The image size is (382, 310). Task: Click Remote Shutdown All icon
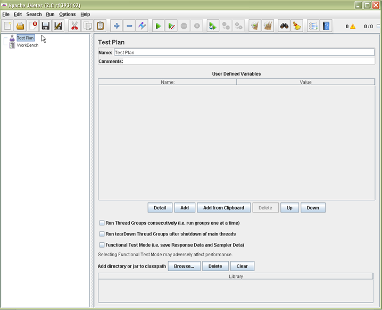tap(238, 26)
